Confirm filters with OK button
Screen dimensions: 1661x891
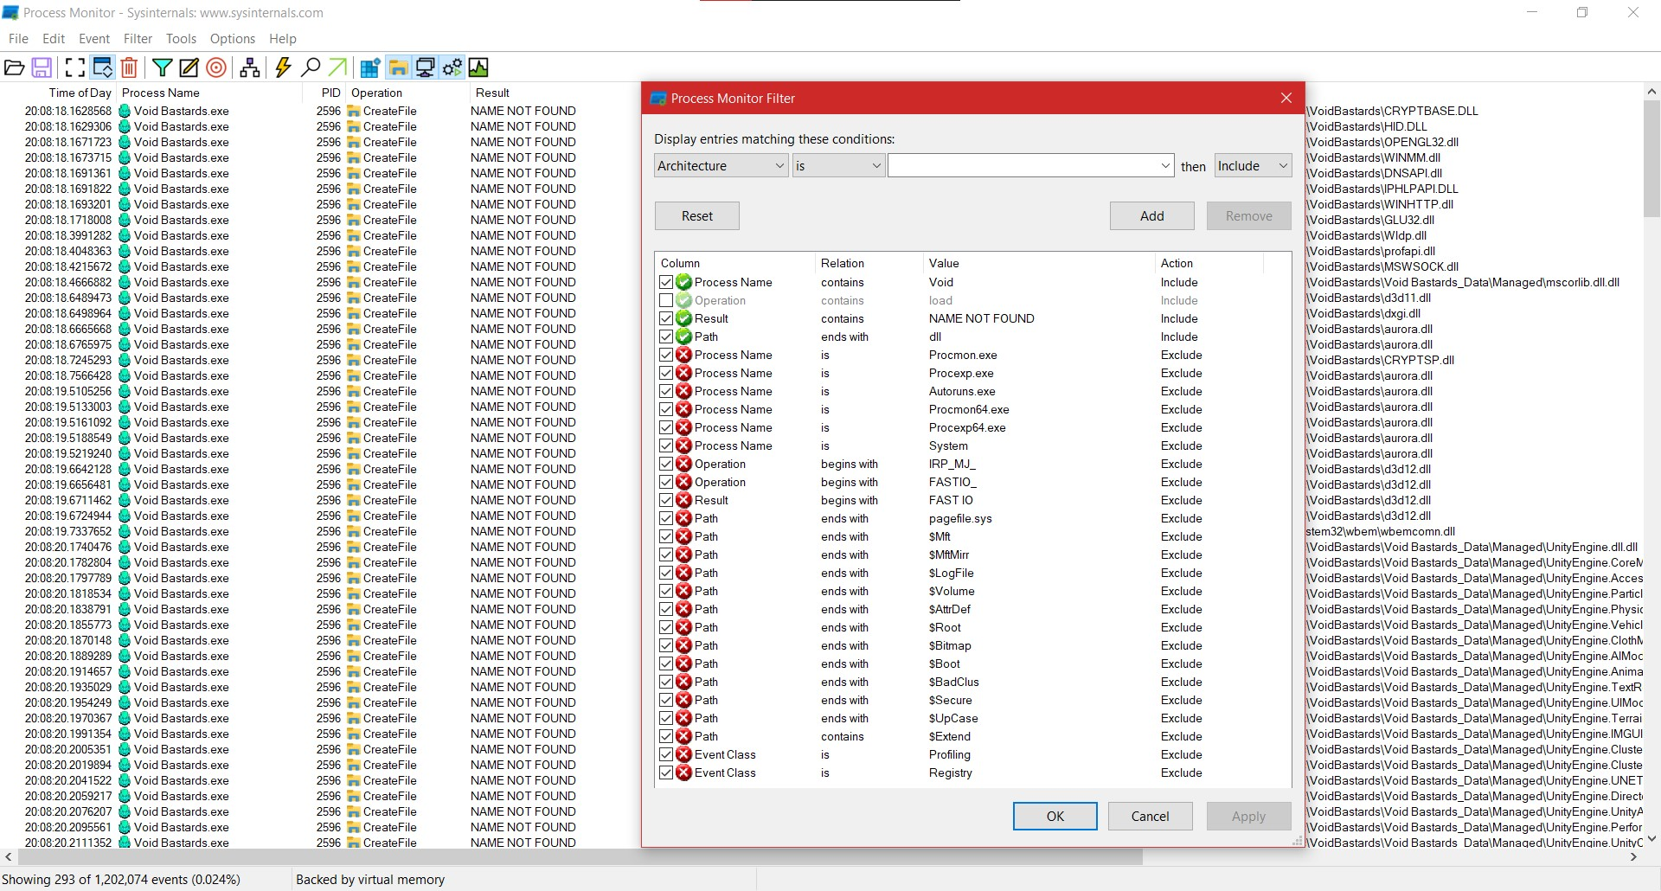pos(1055,817)
